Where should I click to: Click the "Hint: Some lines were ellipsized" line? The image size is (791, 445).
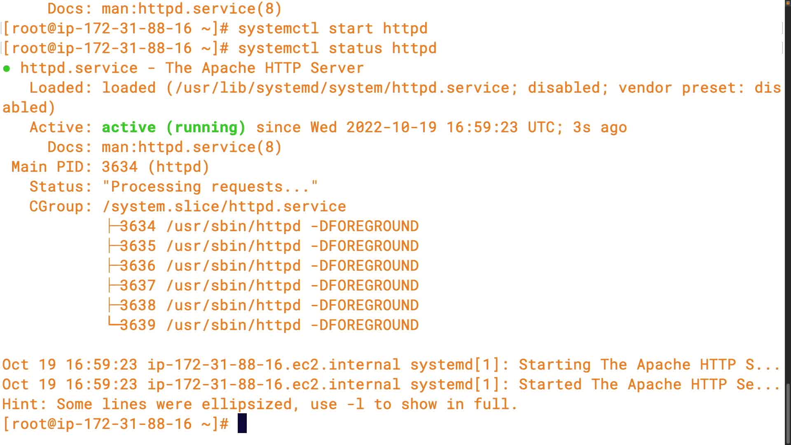click(260, 404)
